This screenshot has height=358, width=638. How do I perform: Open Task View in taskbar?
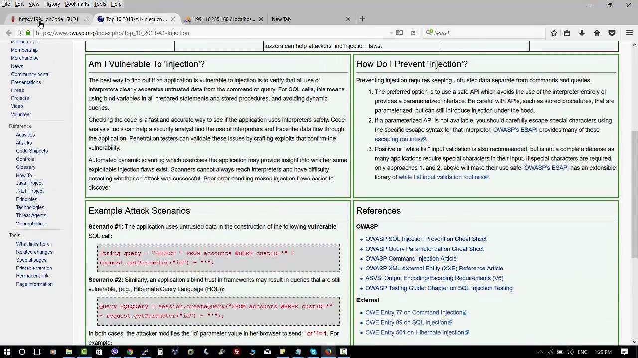(37, 352)
